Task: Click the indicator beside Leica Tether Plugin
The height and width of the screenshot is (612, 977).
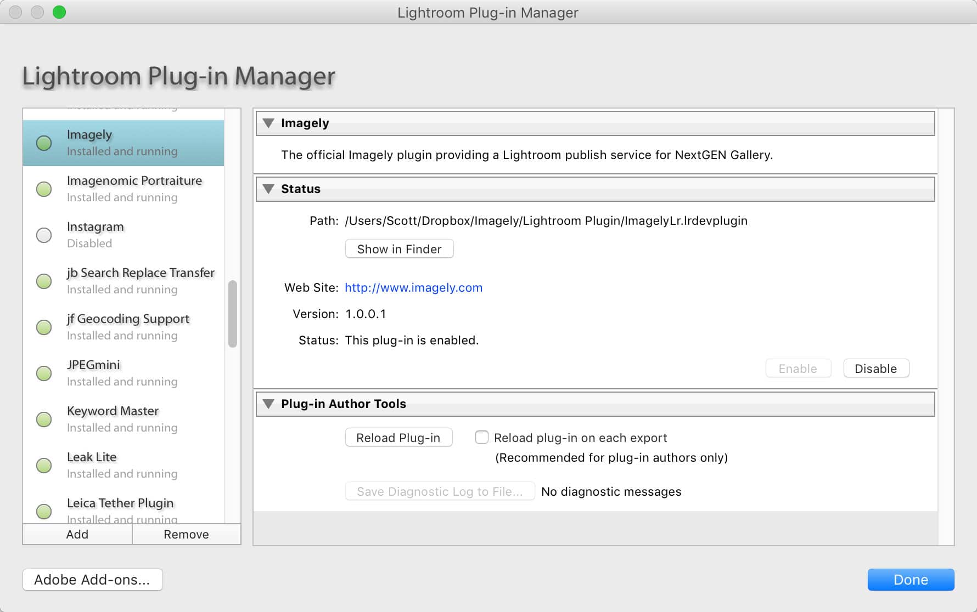Action: [44, 512]
